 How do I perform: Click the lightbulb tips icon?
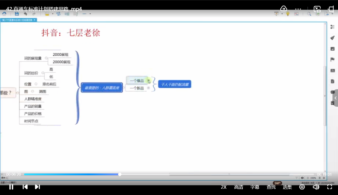[x=287, y=14]
